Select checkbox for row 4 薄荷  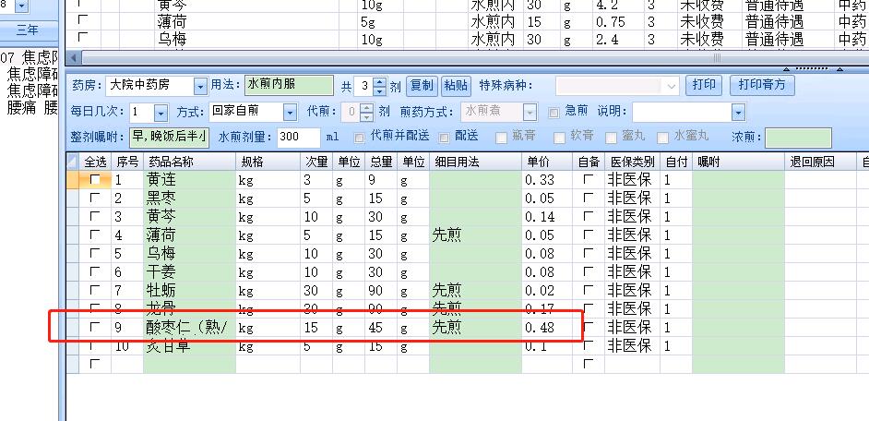[x=95, y=235]
